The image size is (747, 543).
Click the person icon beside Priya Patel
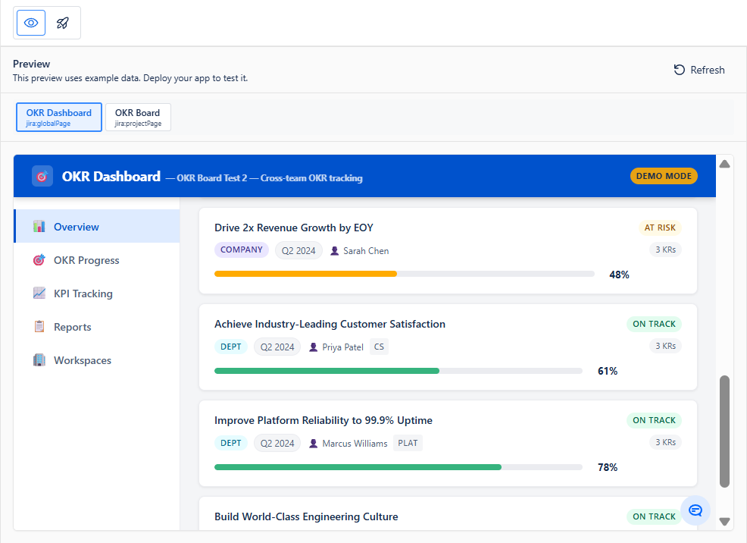313,347
